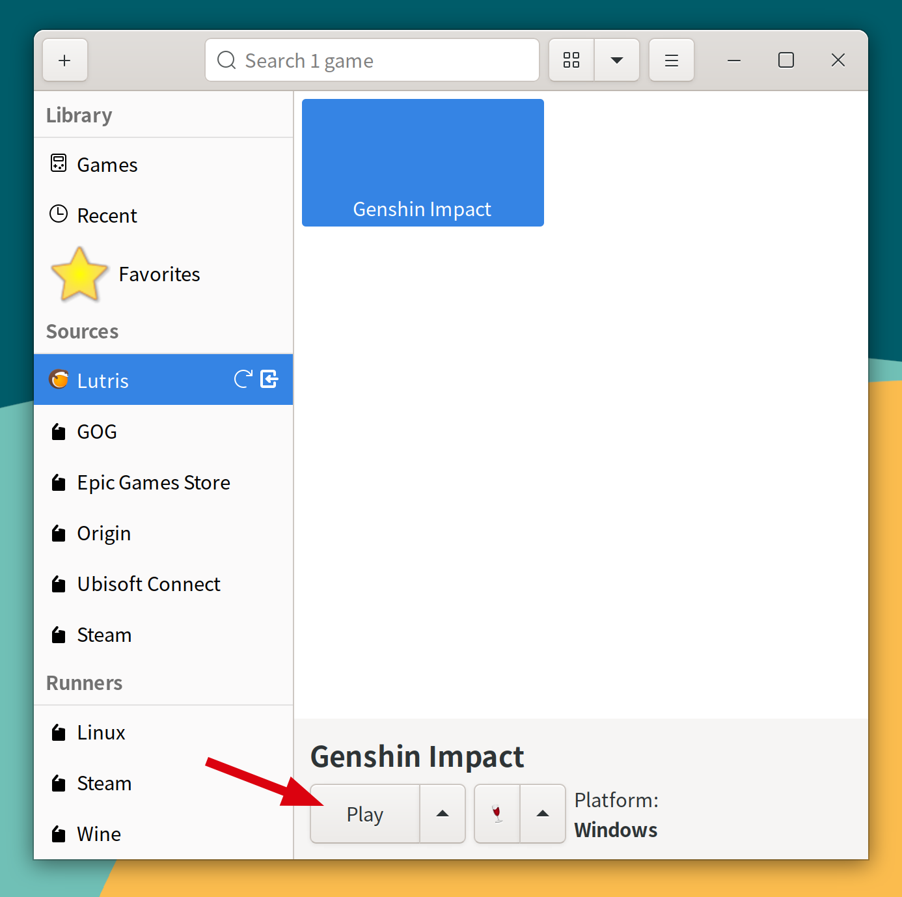Viewport: 902px width, 897px height.
Task: Expand the Wine runner options arrow
Action: [543, 814]
